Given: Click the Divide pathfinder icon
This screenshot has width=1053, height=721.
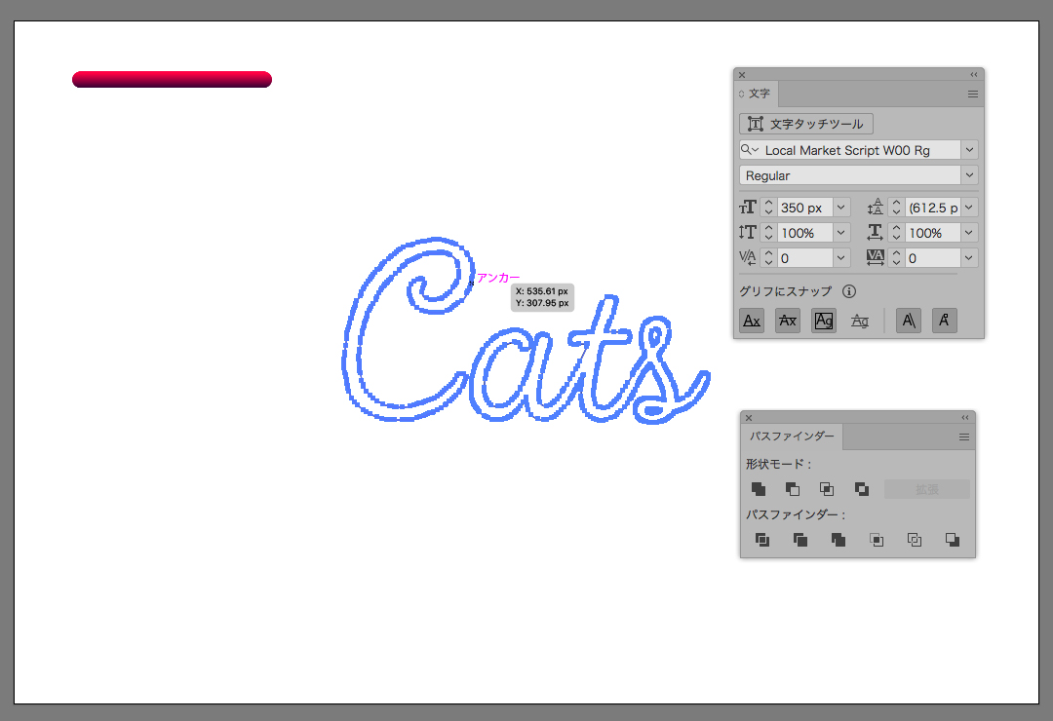Looking at the screenshot, I should 762,540.
